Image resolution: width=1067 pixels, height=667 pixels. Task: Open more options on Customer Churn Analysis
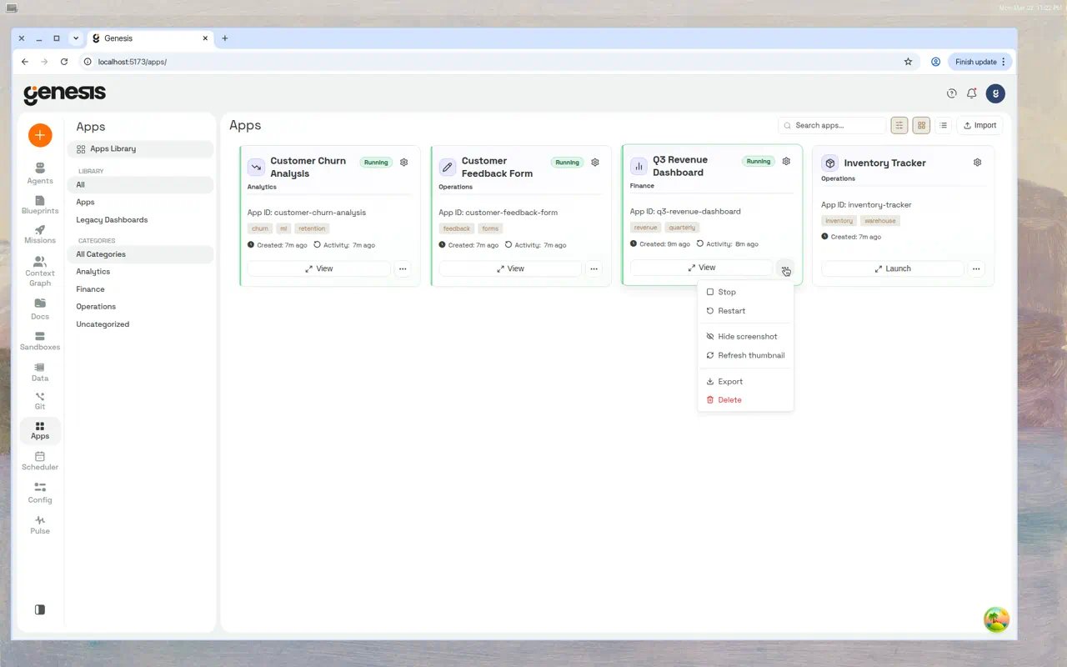click(403, 268)
